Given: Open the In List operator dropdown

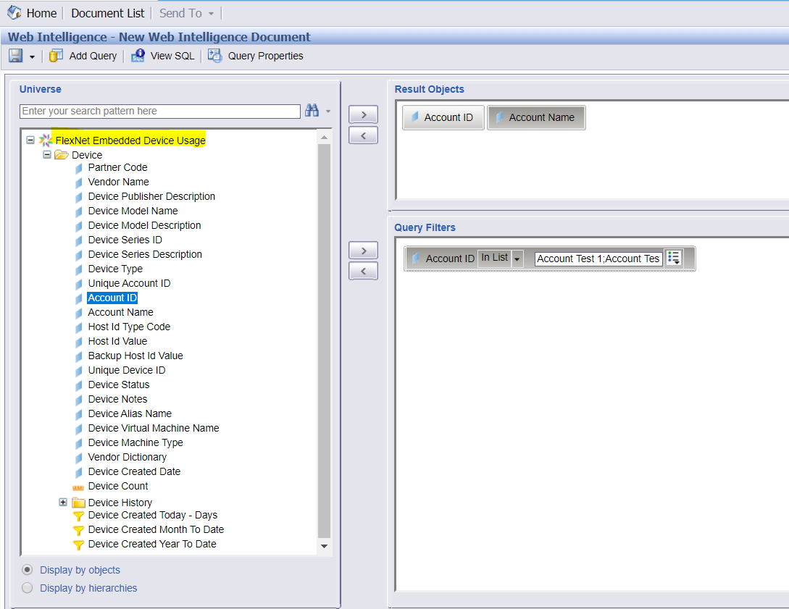Looking at the screenshot, I should pyautogui.click(x=517, y=259).
